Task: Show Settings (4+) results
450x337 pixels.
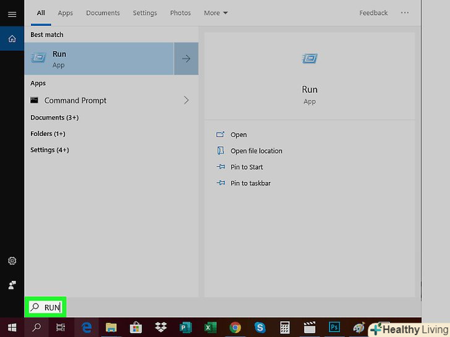Action: [49, 150]
